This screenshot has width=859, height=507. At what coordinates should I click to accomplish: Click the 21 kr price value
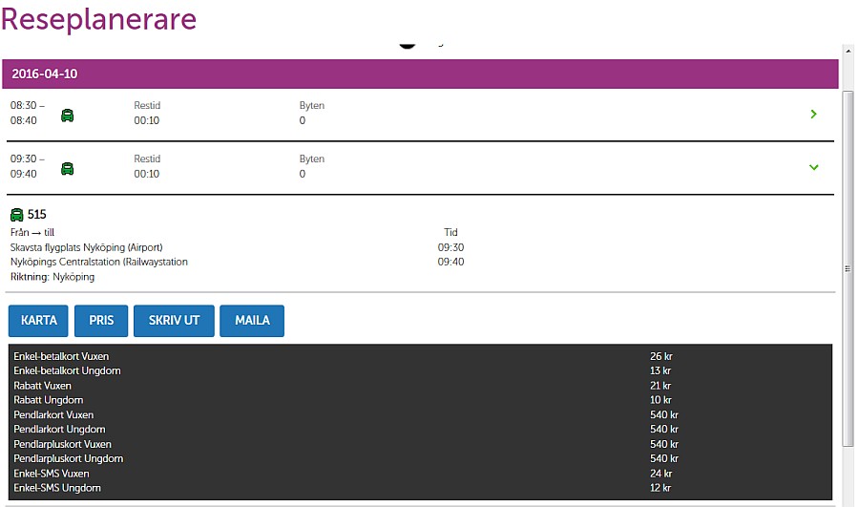[660, 386]
